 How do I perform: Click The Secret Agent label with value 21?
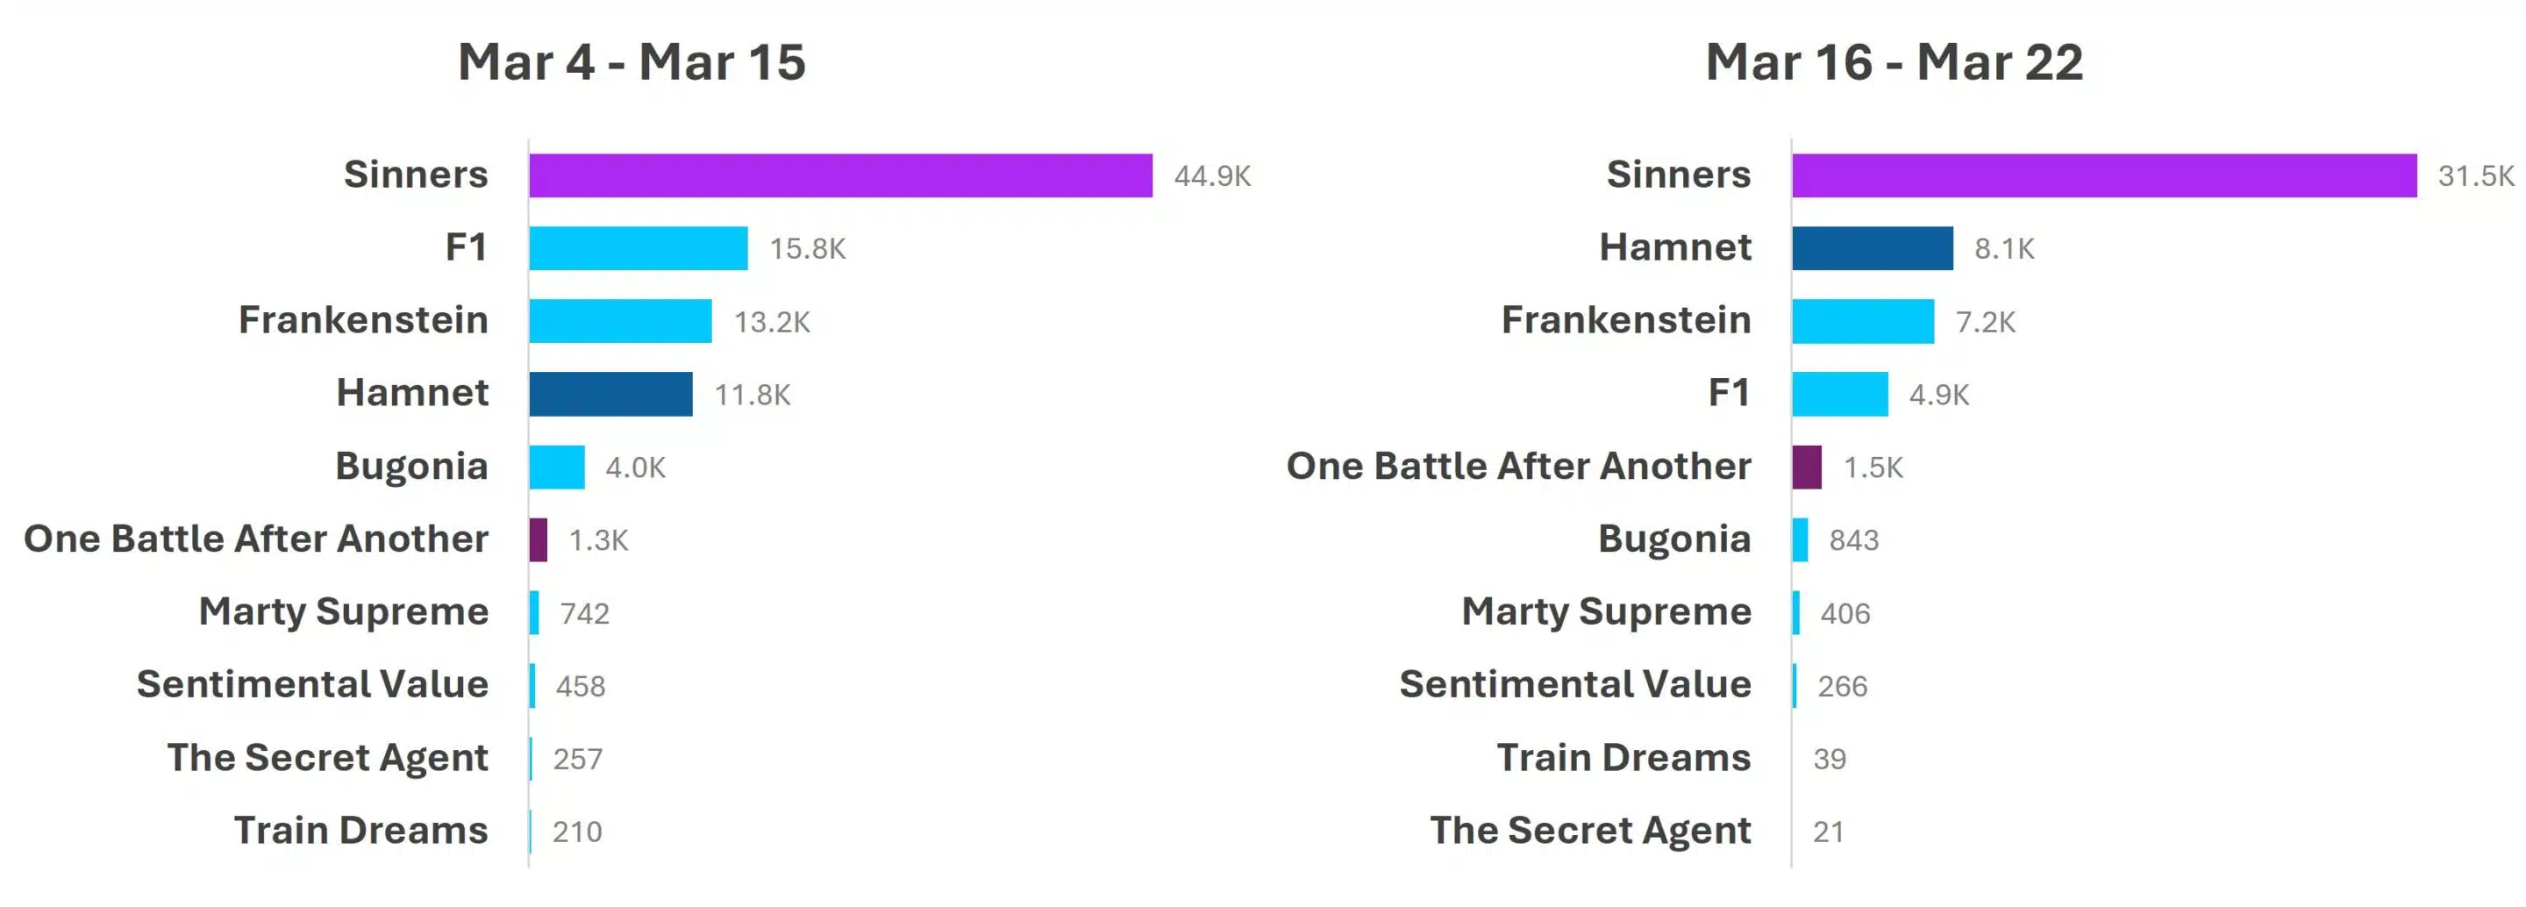1589,831
